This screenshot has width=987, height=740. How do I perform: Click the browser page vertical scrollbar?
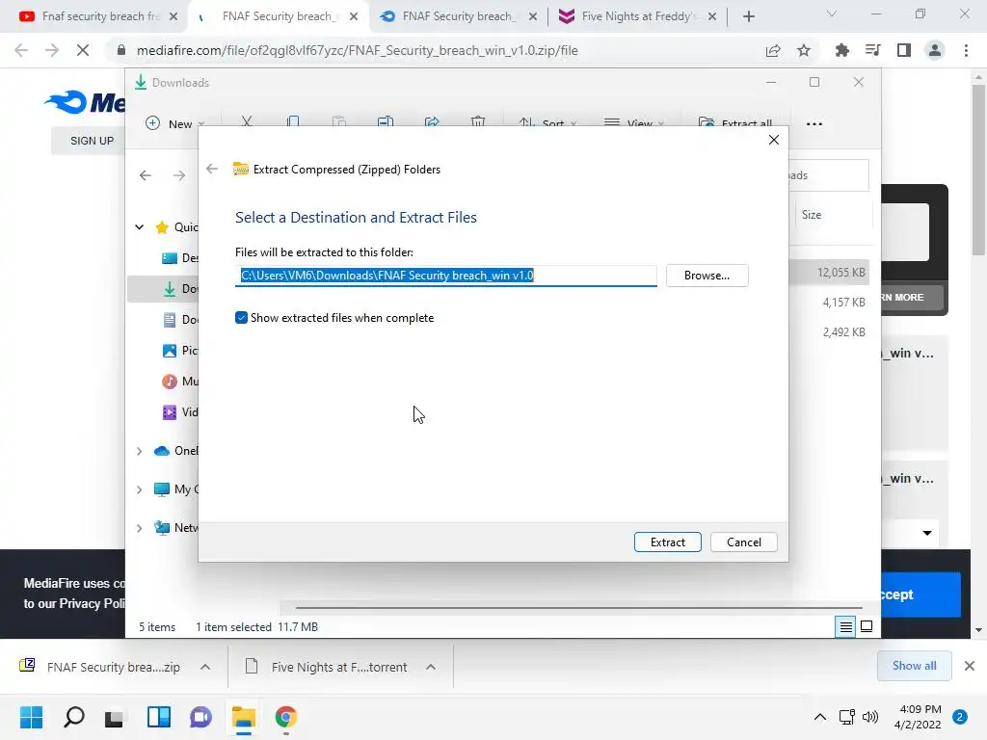(x=978, y=169)
